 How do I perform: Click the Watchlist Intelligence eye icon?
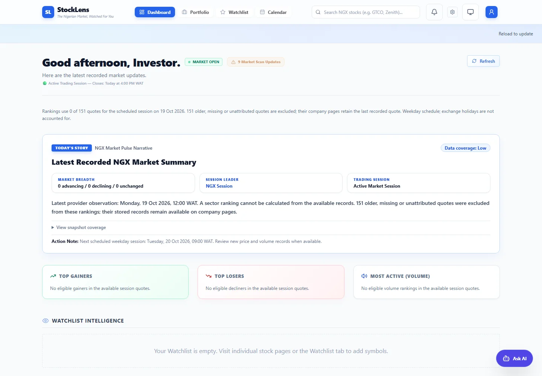[x=46, y=321]
